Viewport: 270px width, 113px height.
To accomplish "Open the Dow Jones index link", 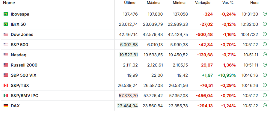I will click(x=22, y=34).
